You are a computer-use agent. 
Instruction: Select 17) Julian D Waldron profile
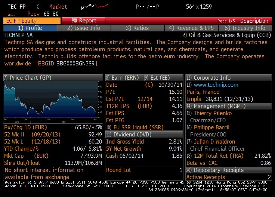coord(211,142)
